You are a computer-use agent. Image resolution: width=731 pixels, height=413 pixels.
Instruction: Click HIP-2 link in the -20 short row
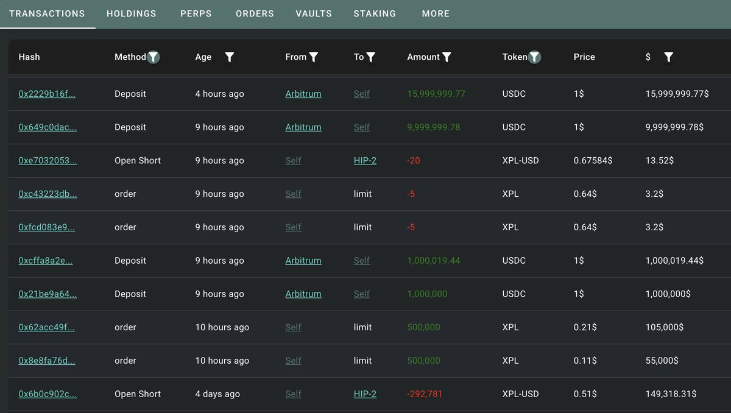pos(365,161)
